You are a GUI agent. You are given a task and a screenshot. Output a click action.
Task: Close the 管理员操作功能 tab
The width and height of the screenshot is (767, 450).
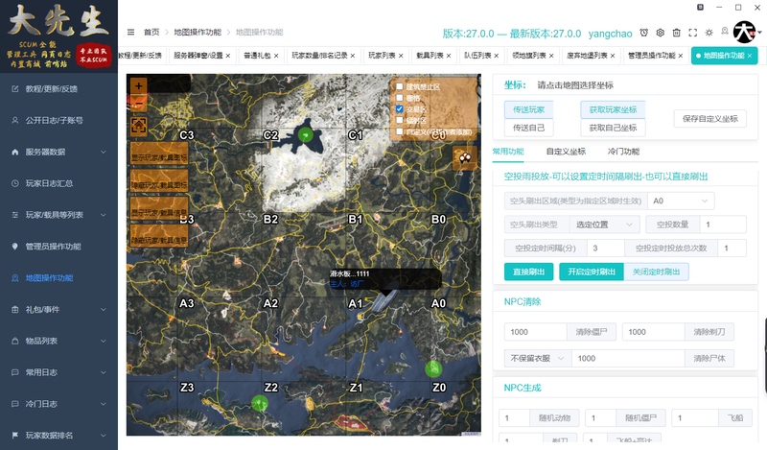pyautogui.click(x=681, y=56)
